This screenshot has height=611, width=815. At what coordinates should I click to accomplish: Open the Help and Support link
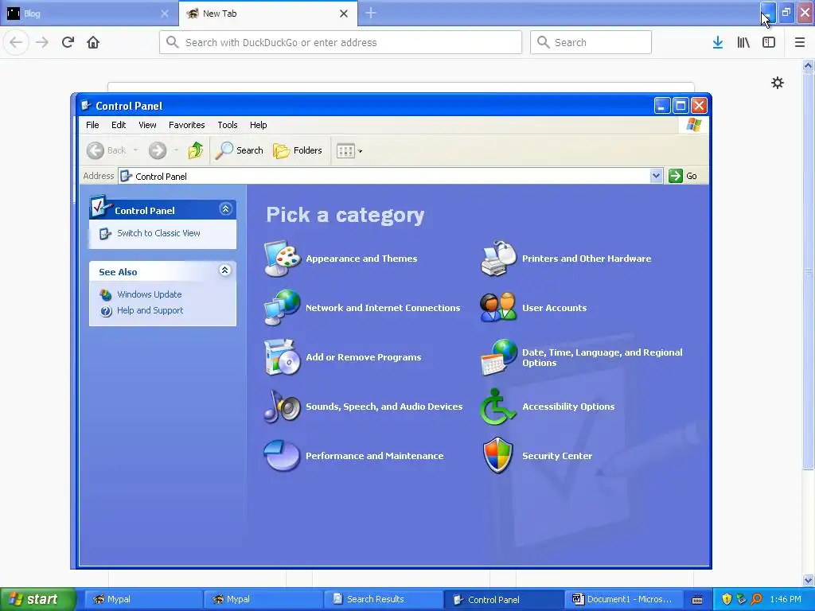pos(150,310)
